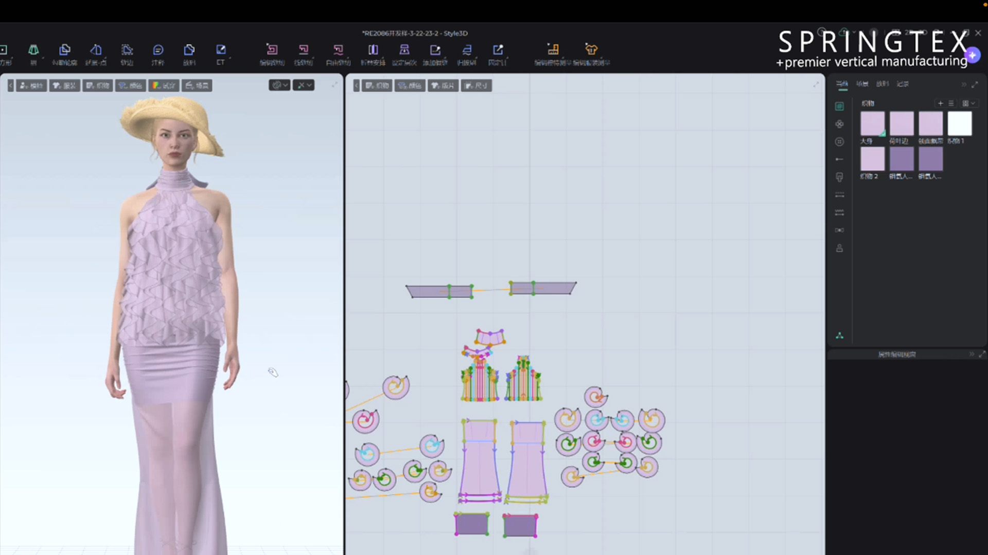Activate the 归拔 ironing tool
Screen dimensions: 988x555
coord(467,54)
